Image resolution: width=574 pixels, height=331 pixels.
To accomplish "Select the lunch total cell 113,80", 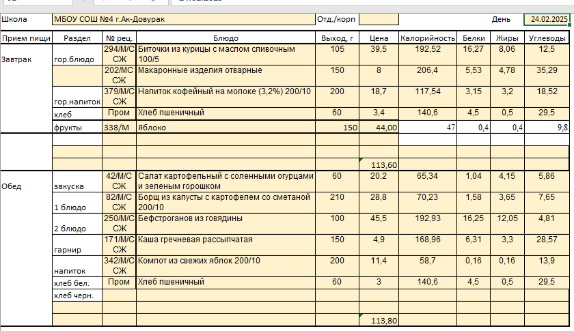I will [379, 320].
